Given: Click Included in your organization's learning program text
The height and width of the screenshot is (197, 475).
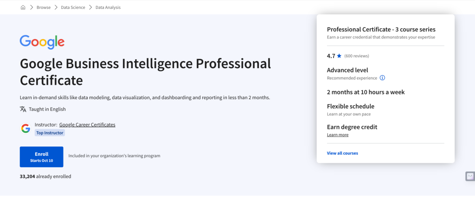Looking at the screenshot, I should tap(114, 156).
